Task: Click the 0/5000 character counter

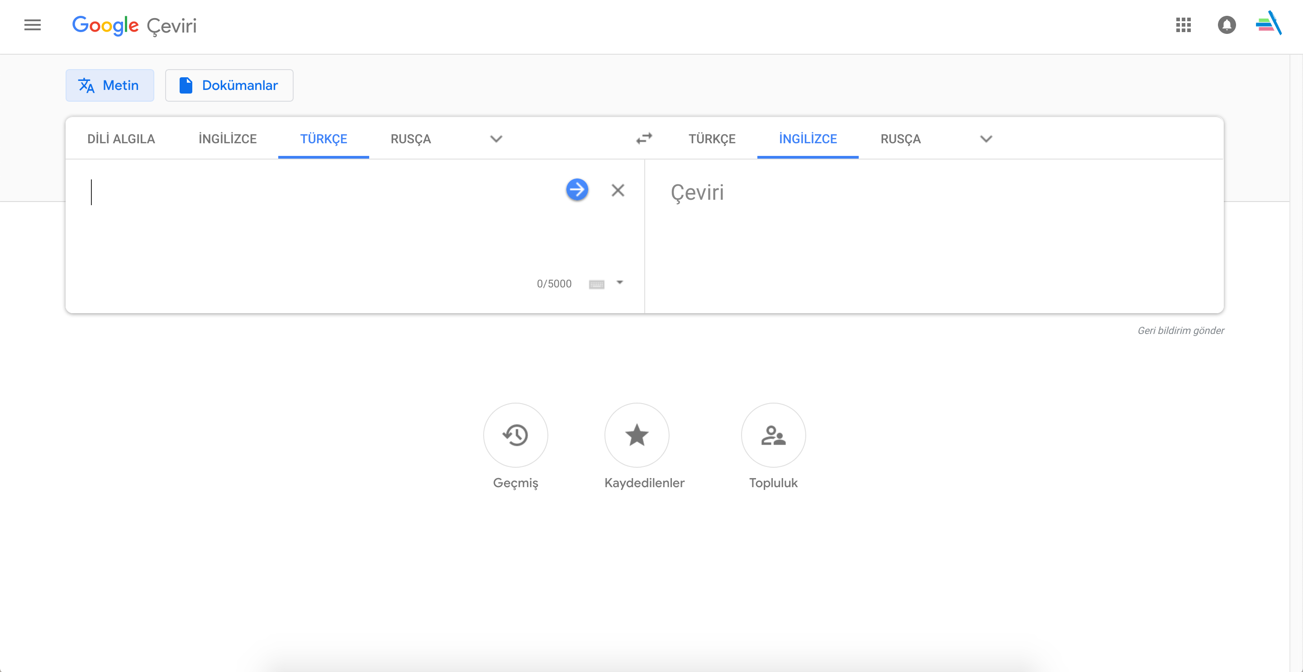Action: [554, 284]
